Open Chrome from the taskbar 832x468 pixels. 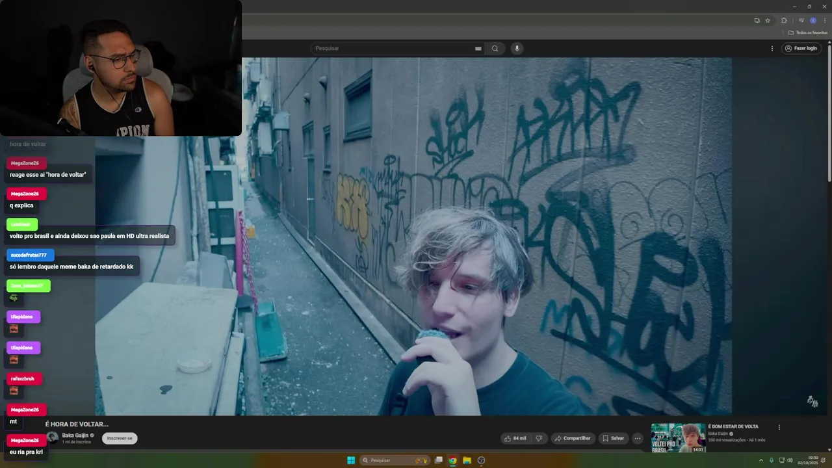(x=452, y=460)
